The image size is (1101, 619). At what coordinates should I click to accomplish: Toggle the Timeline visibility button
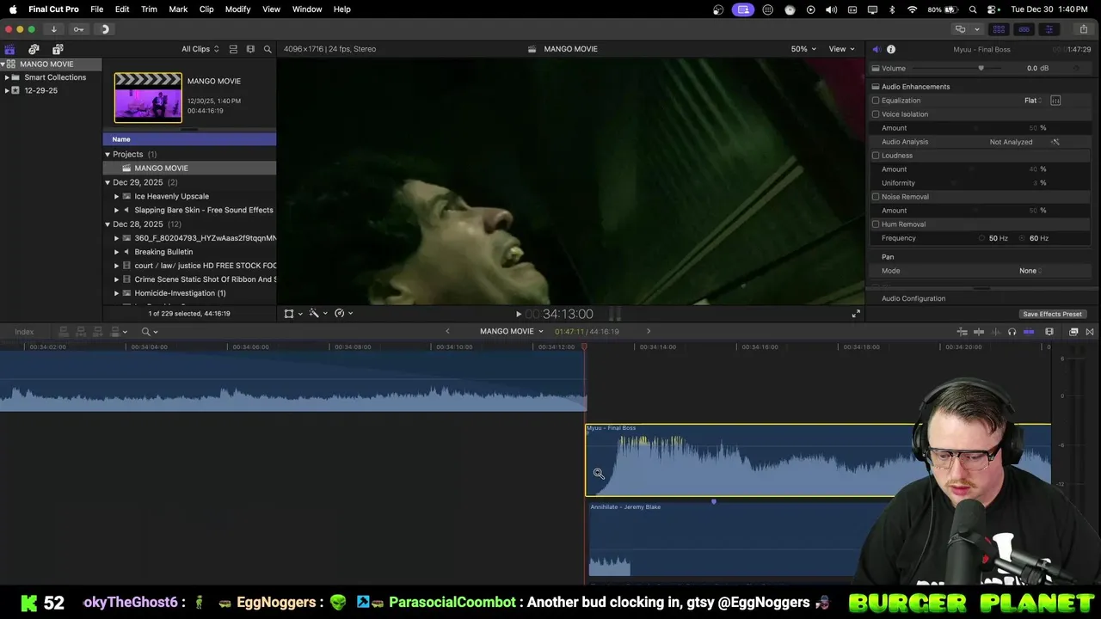[x=1024, y=29]
